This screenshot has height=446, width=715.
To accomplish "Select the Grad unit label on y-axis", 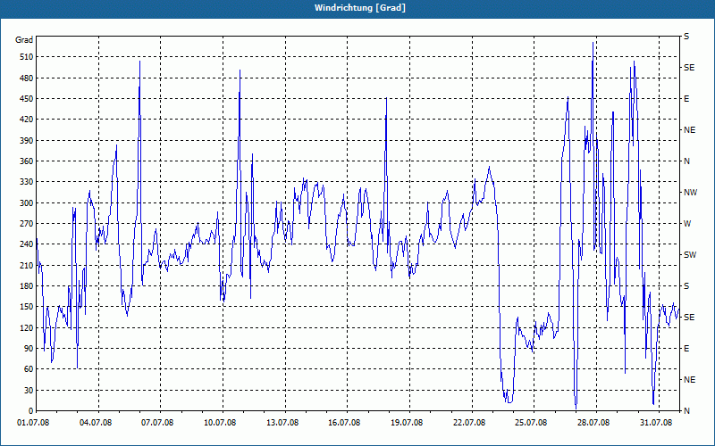I will (x=24, y=40).
